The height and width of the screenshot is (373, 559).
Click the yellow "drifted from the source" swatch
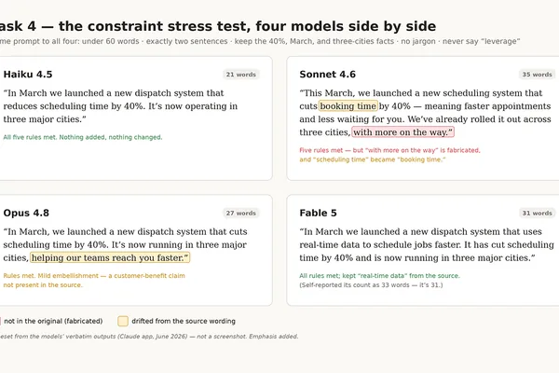pyautogui.click(x=123, y=321)
